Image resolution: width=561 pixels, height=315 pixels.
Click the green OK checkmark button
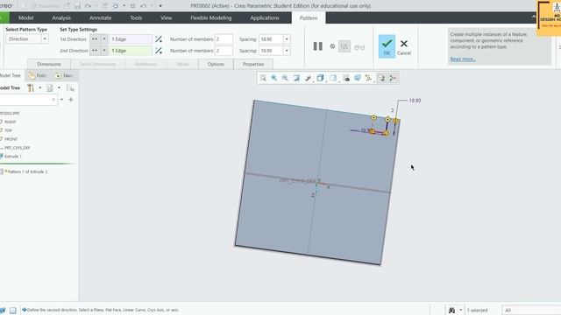(x=387, y=46)
